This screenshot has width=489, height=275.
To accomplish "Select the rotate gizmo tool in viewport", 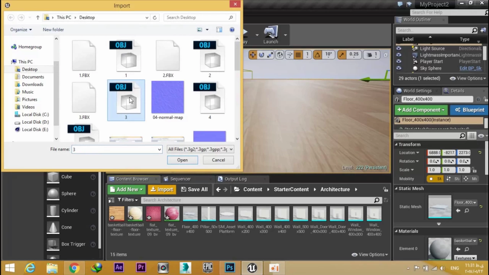I will [261, 55].
